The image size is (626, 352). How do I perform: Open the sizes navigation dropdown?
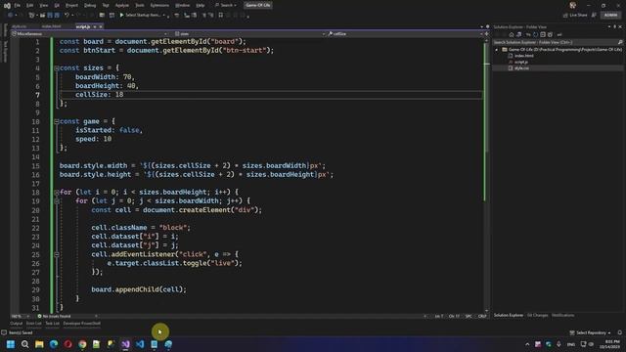pyautogui.click(x=250, y=34)
